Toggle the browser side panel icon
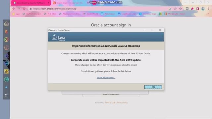 197,9
